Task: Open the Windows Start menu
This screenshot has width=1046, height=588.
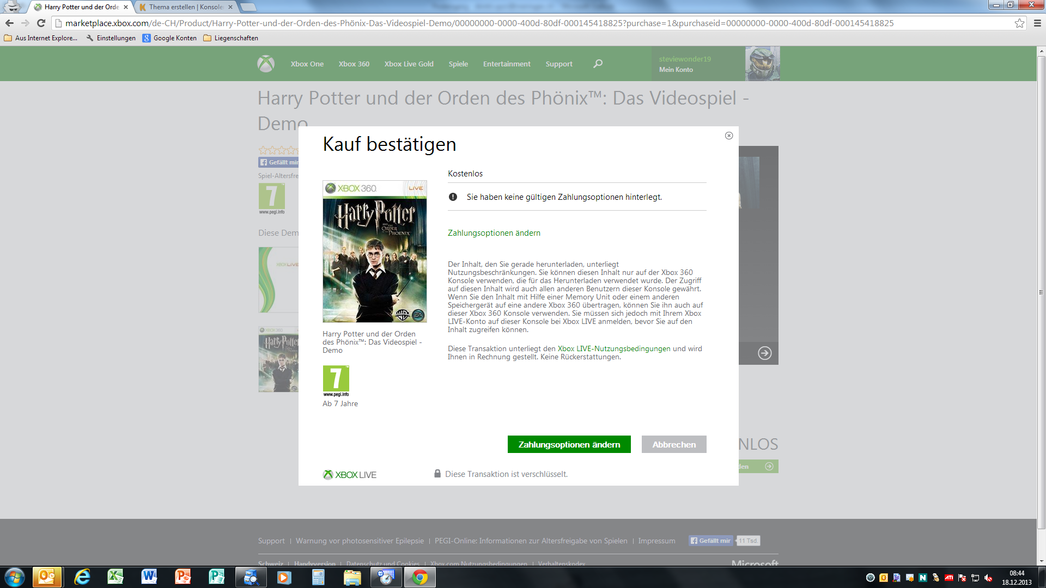Action: [15, 577]
